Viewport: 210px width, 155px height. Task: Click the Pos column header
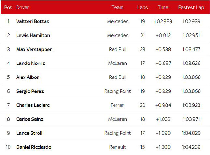tap(8, 7)
